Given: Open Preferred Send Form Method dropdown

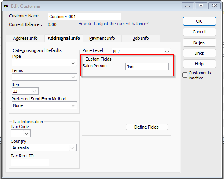Looking at the screenshot, I should coord(44,105).
